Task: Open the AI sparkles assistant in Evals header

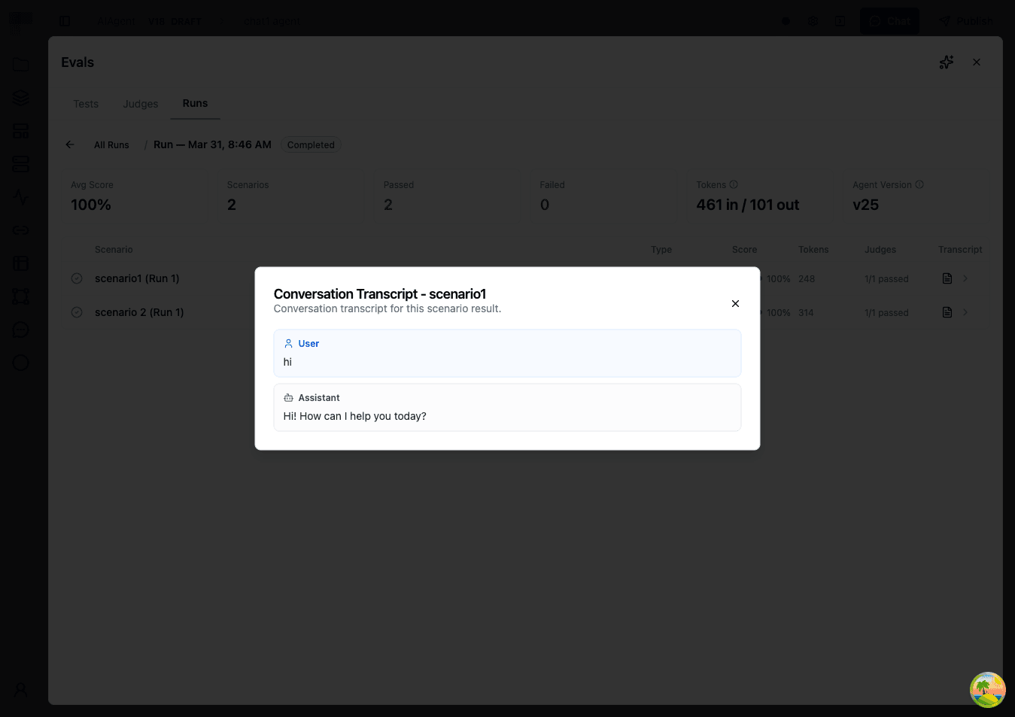Action: click(x=946, y=62)
